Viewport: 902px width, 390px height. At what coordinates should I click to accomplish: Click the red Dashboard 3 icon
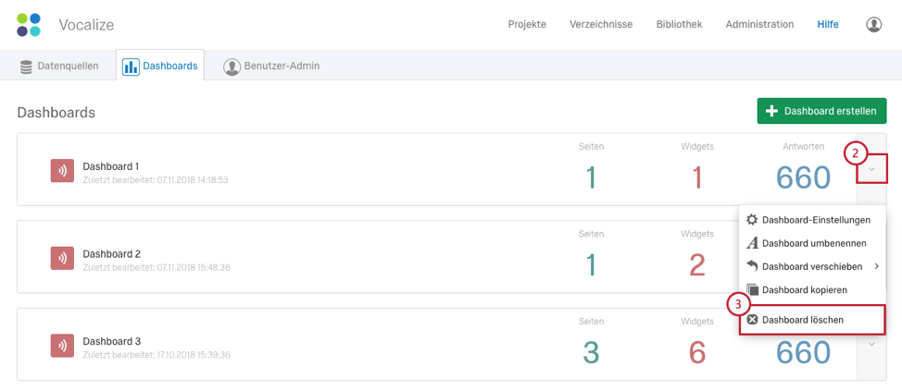pyautogui.click(x=62, y=346)
